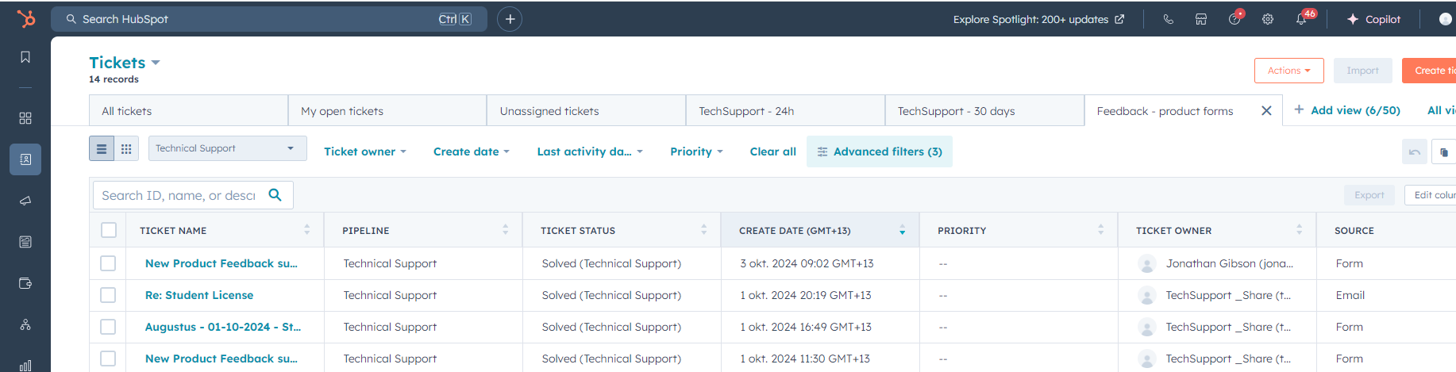Select the Augustus ticket row checkbox
The width and height of the screenshot is (1456, 372).
(108, 327)
